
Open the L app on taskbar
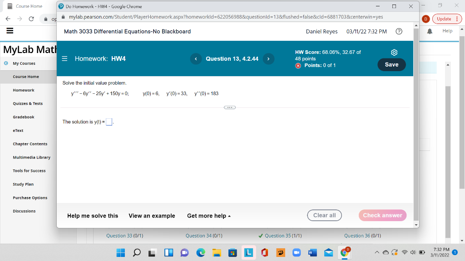tap(248, 252)
